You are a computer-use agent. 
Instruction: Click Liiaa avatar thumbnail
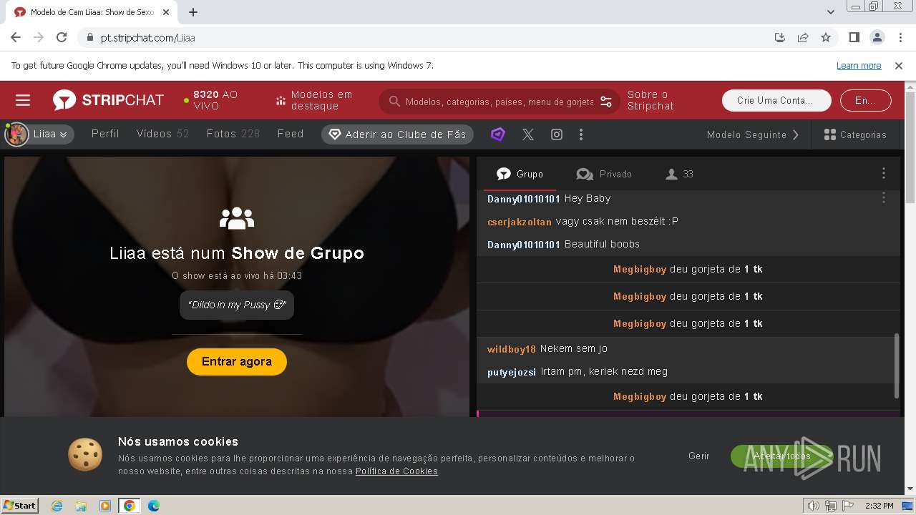point(16,134)
